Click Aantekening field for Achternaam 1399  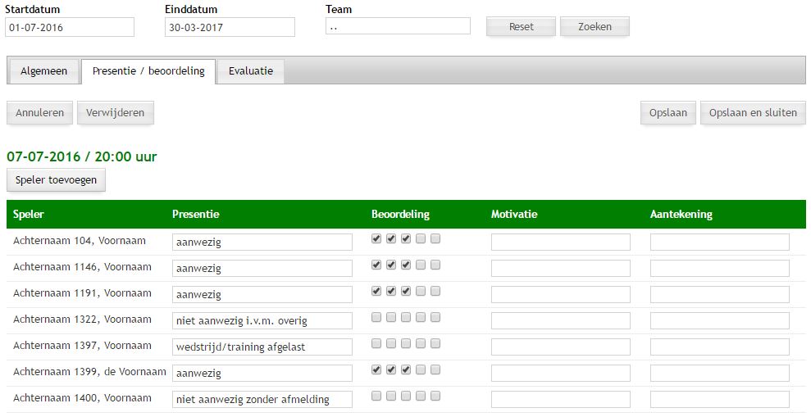coord(720,373)
